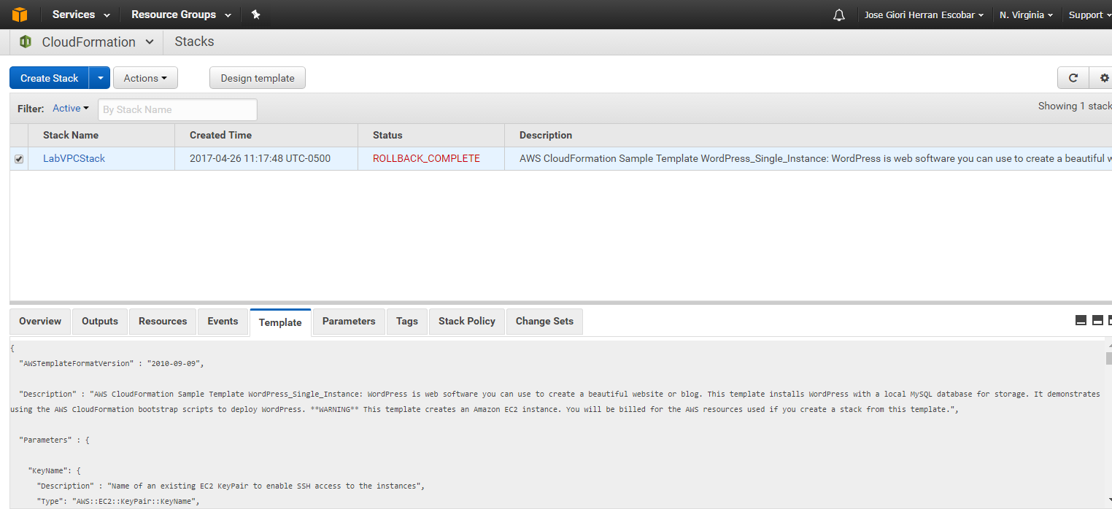This screenshot has width=1112, height=509.
Task: Click the By Stack Name filter field
Action: pyautogui.click(x=177, y=109)
